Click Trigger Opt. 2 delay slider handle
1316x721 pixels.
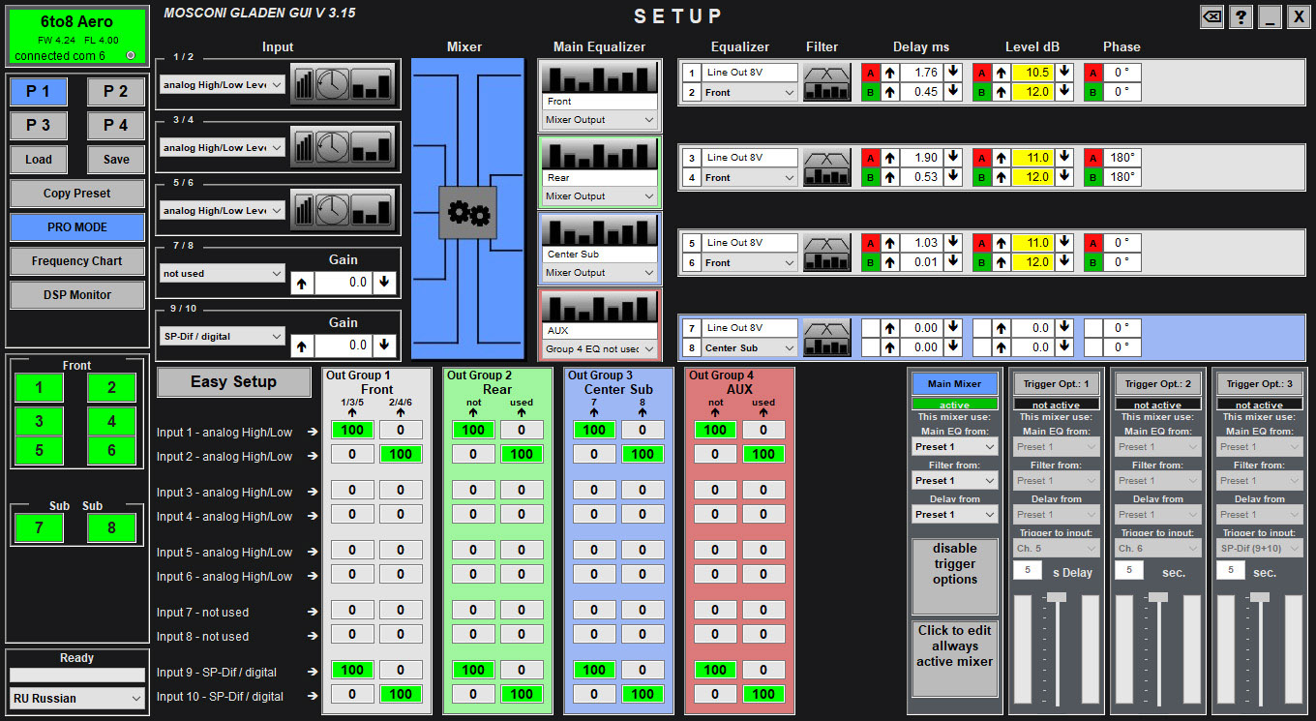point(1158,597)
